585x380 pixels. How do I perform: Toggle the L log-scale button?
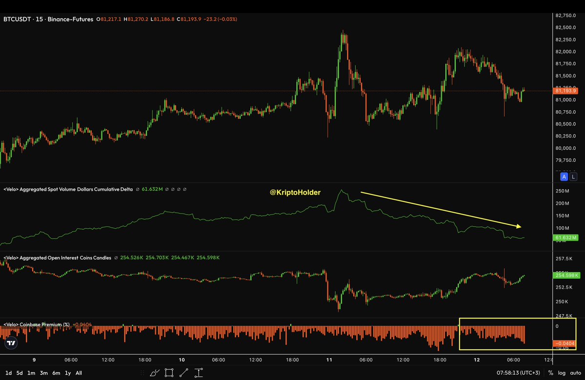coord(573,177)
